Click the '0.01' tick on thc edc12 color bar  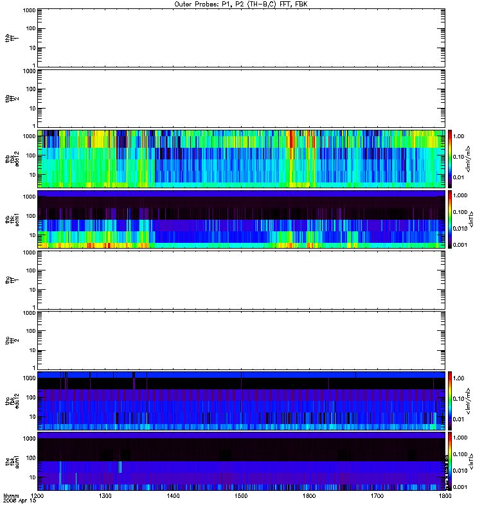pyautogui.click(x=459, y=420)
